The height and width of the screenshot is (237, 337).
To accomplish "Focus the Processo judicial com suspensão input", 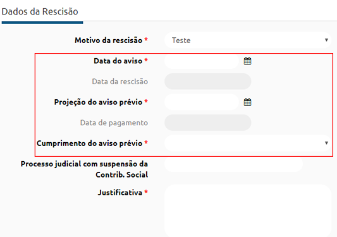I will pyautogui.click(x=233, y=164).
